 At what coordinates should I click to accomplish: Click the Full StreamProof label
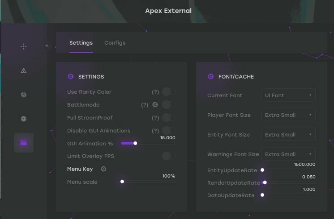90,118
